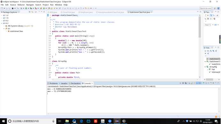Toggle Link with Editor in Package Explorer
Viewport: 221px width, 124px height.
pos(33,12)
